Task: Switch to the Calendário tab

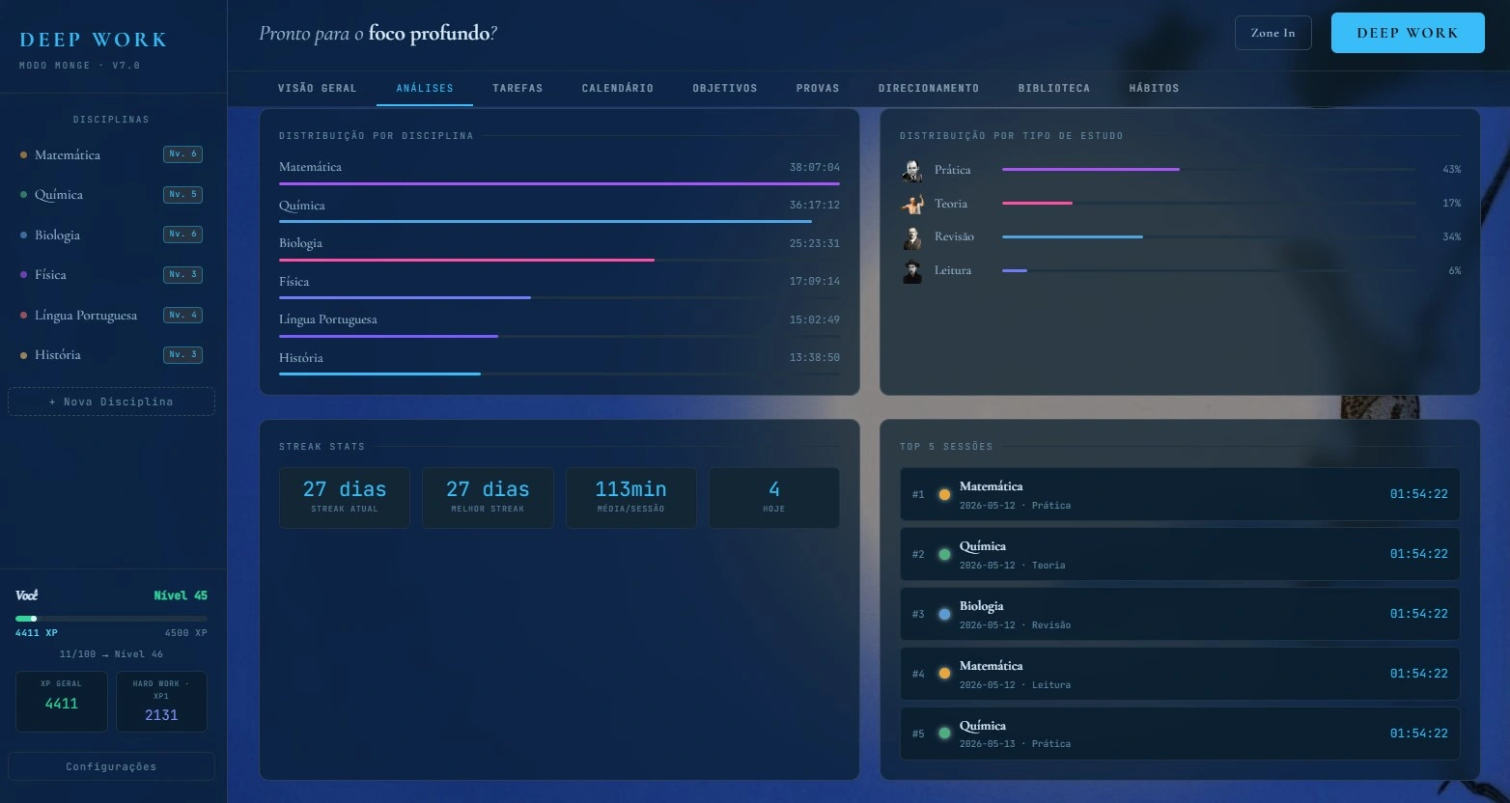Action: [618, 88]
